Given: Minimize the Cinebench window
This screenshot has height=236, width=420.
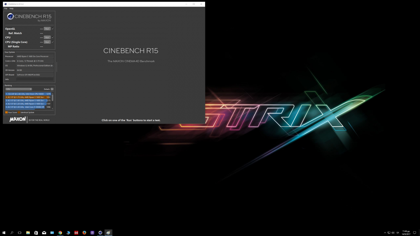Looking at the screenshot, I should tap(186, 4).
